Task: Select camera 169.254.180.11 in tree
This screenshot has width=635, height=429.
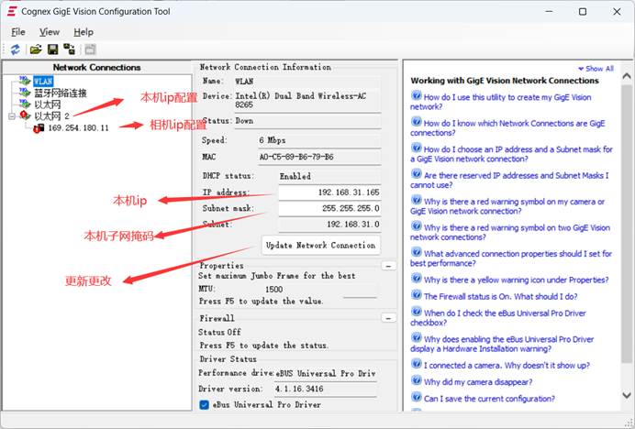Action: [x=79, y=128]
